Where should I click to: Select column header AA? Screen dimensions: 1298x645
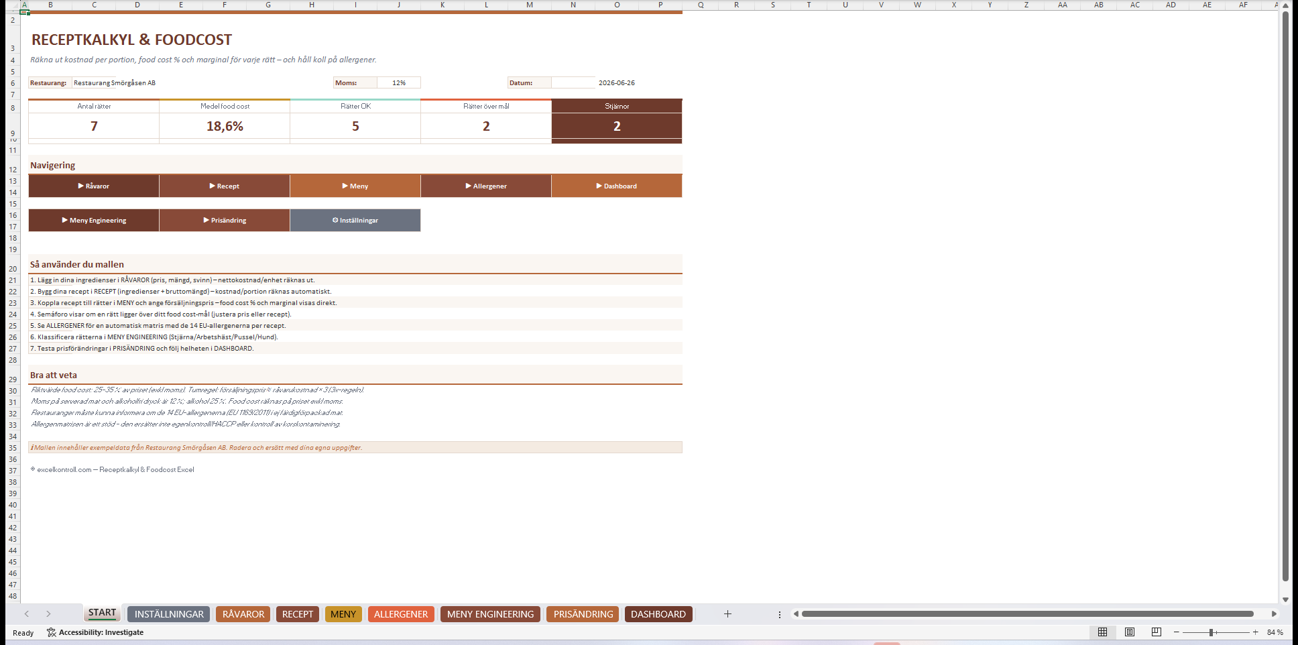pos(1062,5)
